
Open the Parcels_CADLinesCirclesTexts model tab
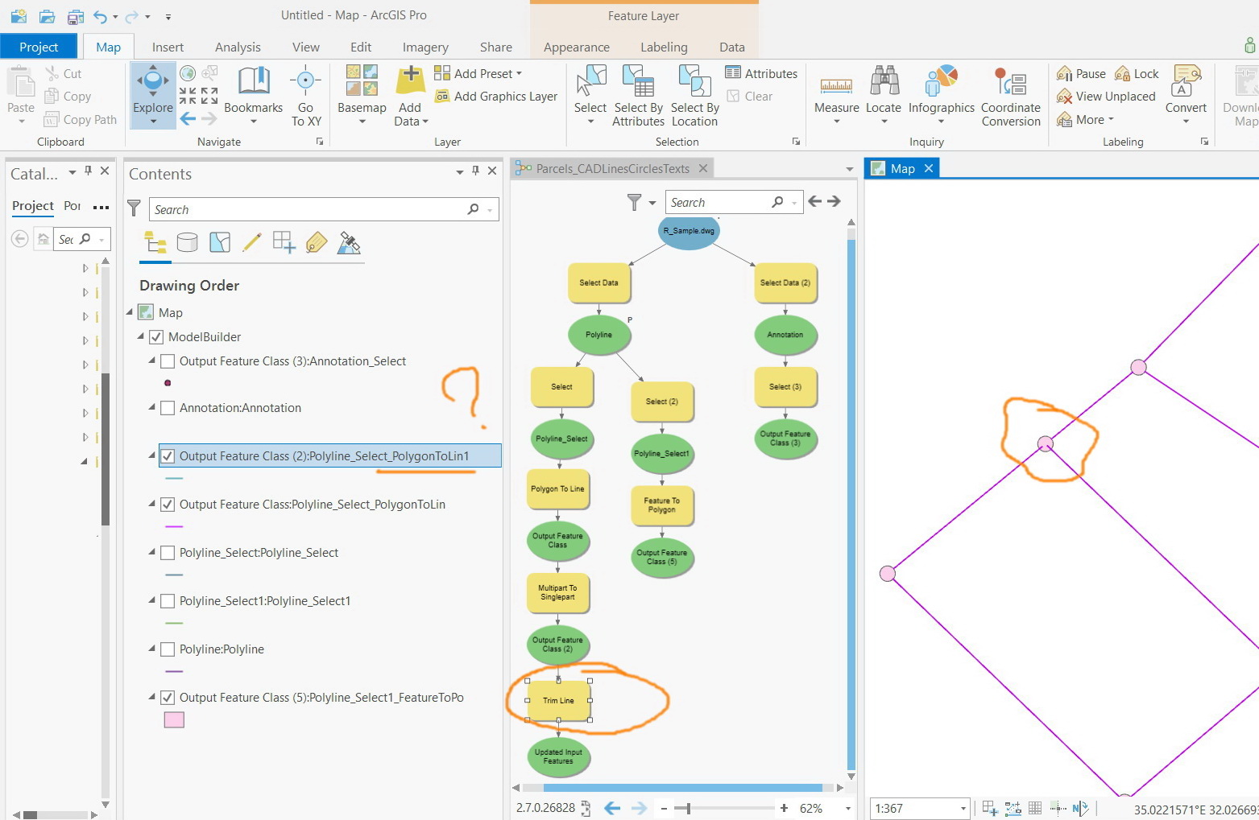613,168
